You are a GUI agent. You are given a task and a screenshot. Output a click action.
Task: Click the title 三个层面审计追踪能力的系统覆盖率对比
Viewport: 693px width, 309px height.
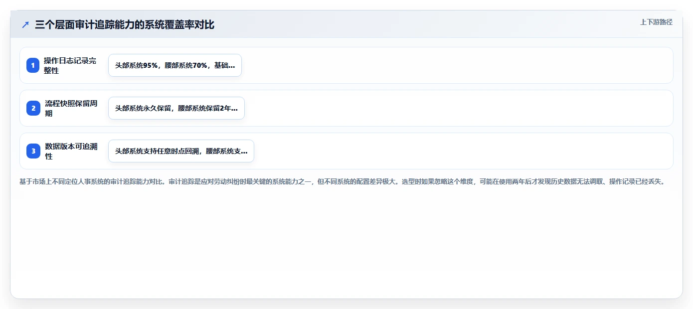[x=125, y=24]
